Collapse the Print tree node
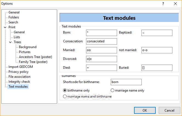The image size is (182, 116). pos(5,27)
